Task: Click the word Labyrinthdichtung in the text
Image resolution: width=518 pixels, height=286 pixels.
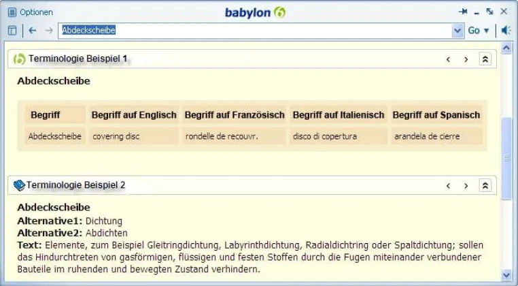Action: tap(262, 245)
